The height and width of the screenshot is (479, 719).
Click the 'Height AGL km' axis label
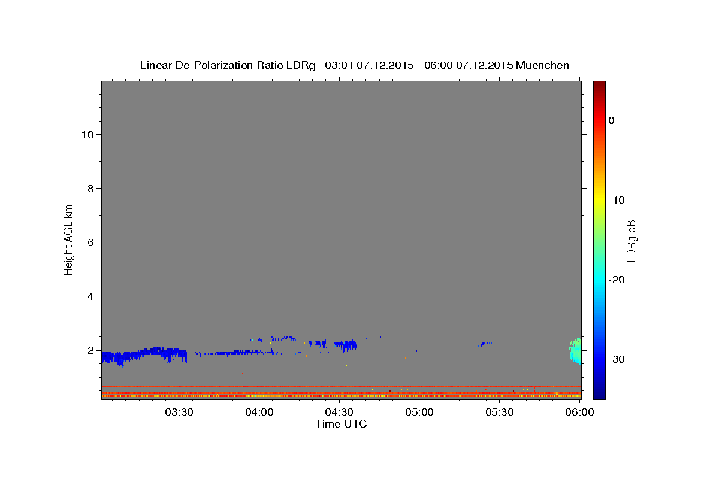pos(68,239)
